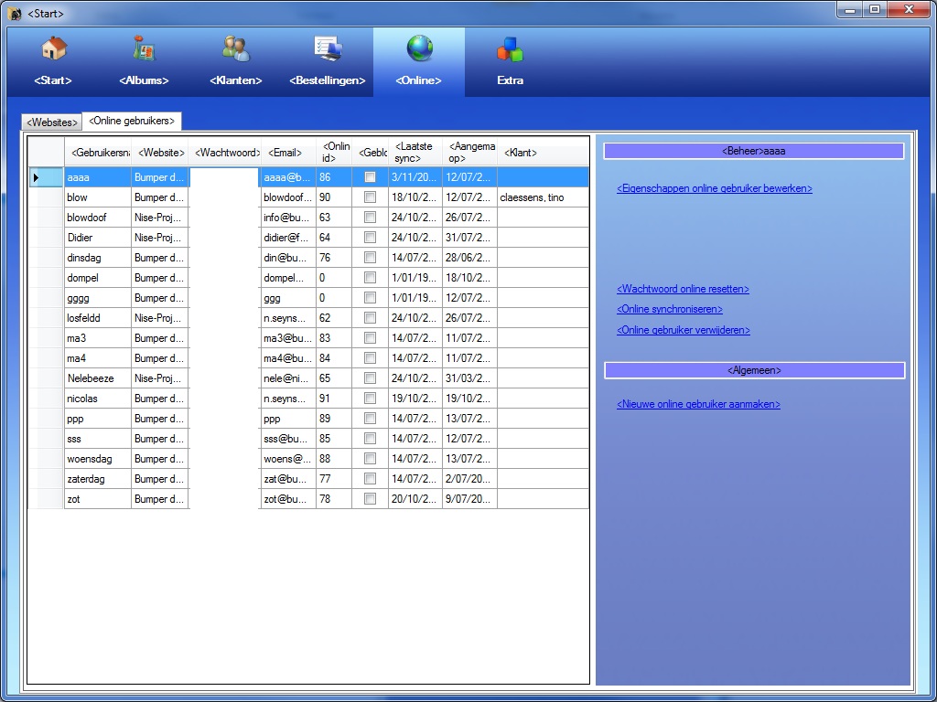Click the row header for user zot
This screenshot has width=937, height=702.
(46, 499)
